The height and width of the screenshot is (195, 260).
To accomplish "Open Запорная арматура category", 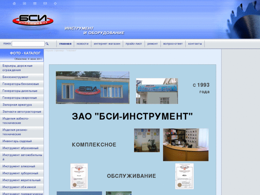I will [22, 105].
